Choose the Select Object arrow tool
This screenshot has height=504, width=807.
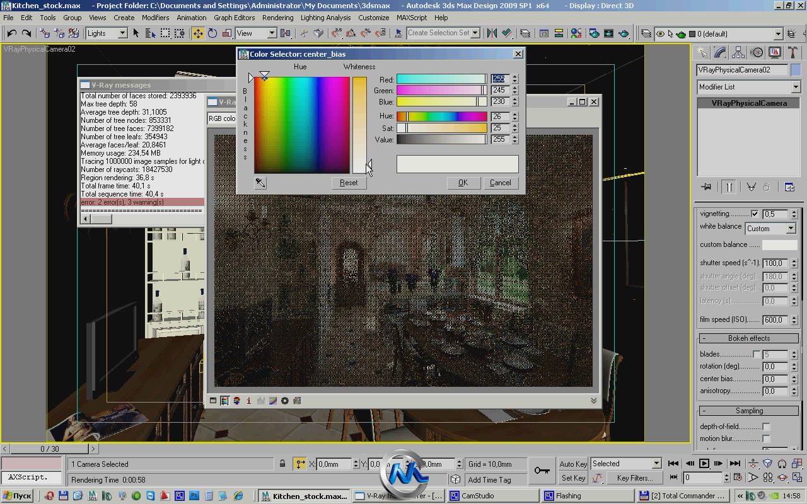[136, 33]
